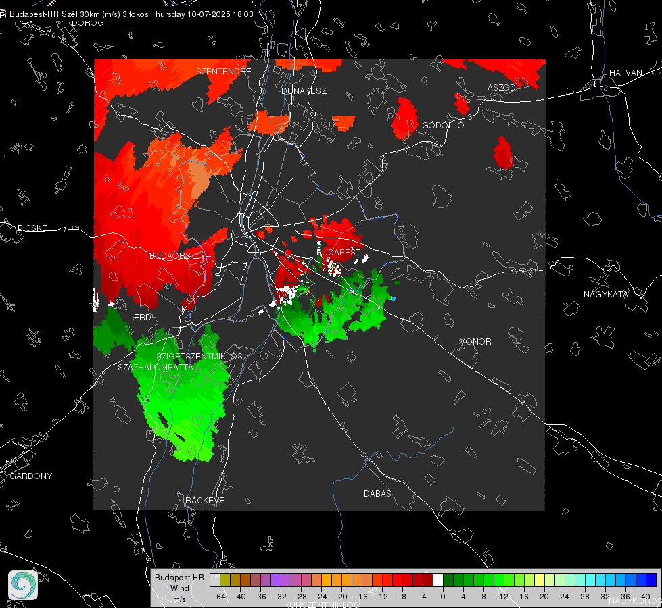This screenshot has height=608, width=662.
Task: Click the DABAS city label
Action: (377, 494)
